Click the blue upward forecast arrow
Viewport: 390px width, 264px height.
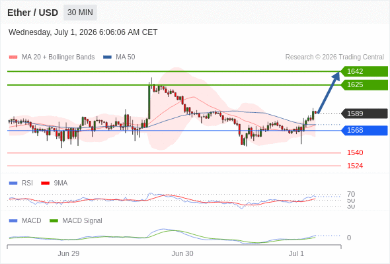point(329,92)
